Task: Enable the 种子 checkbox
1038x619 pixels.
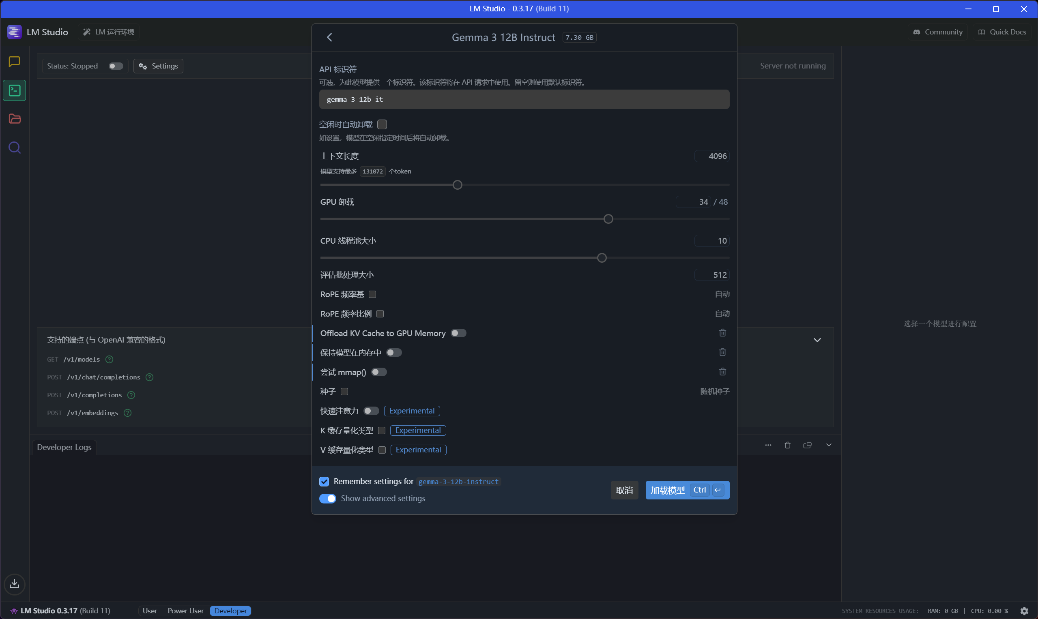Action: pos(344,392)
